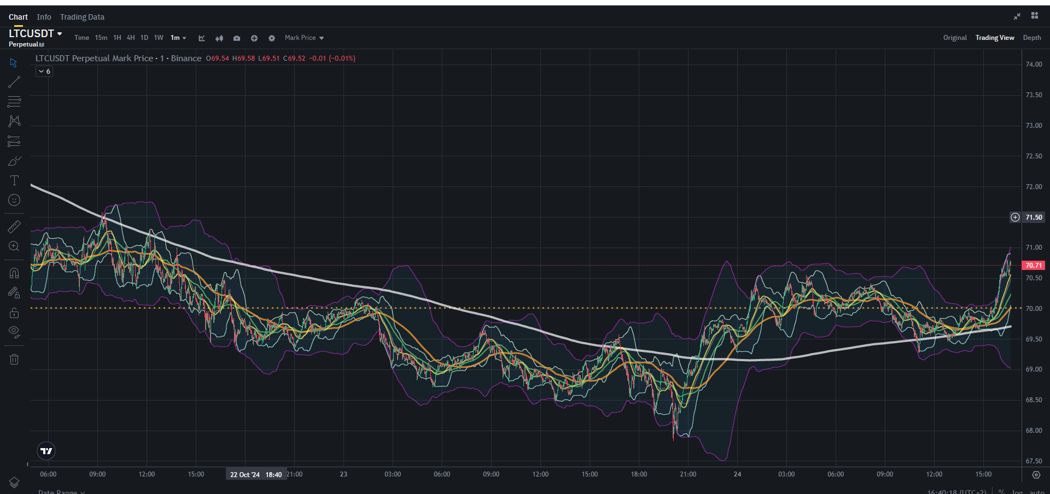
Task: Switch to the Depth chart view
Action: [x=1032, y=38]
